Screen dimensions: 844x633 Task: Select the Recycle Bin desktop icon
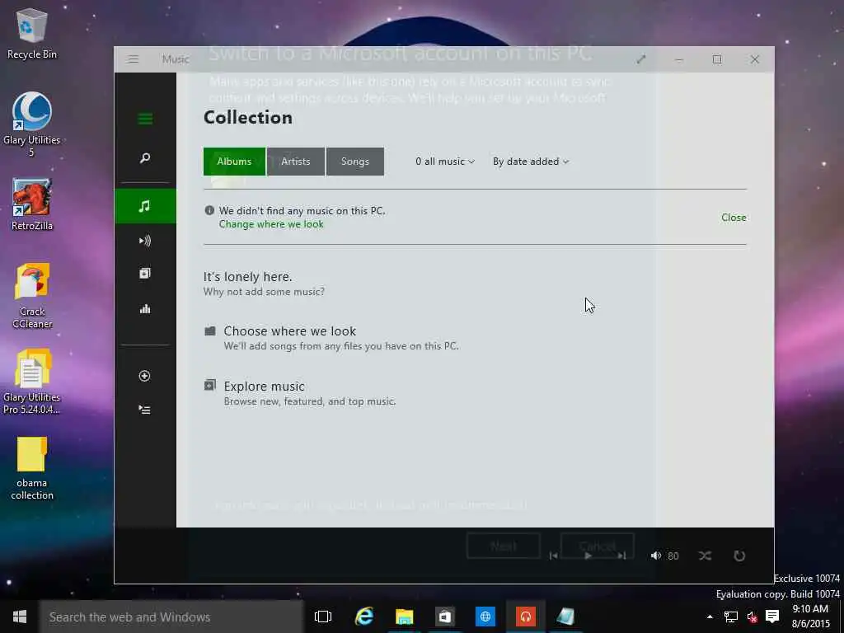[x=32, y=33]
